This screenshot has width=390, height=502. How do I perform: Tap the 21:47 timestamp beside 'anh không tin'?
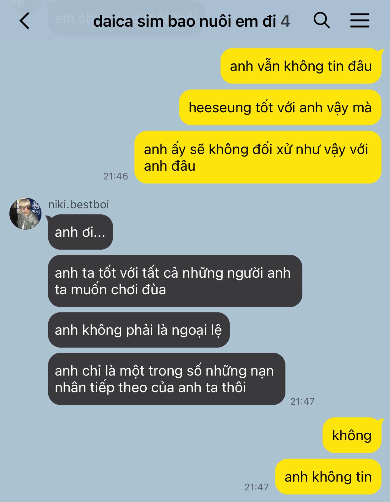[257, 487]
